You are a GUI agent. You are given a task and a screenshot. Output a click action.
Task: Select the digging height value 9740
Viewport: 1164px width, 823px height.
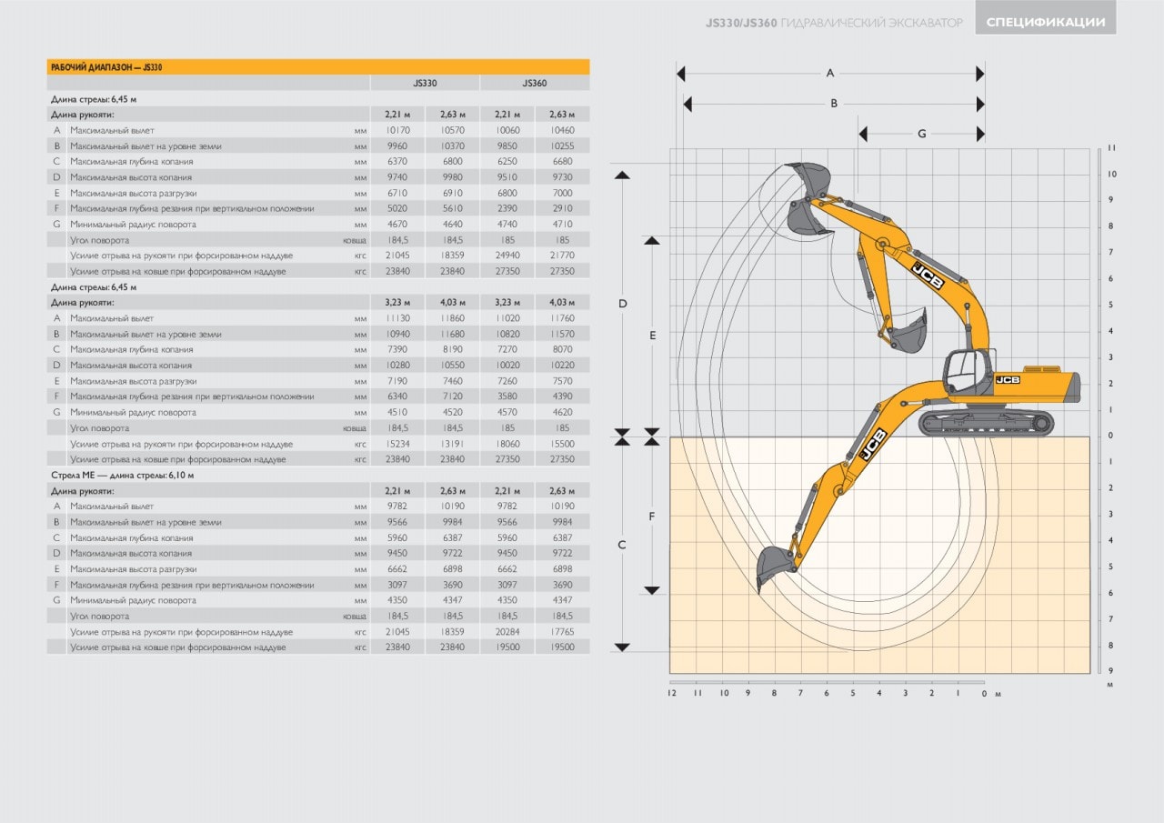coord(397,176)
